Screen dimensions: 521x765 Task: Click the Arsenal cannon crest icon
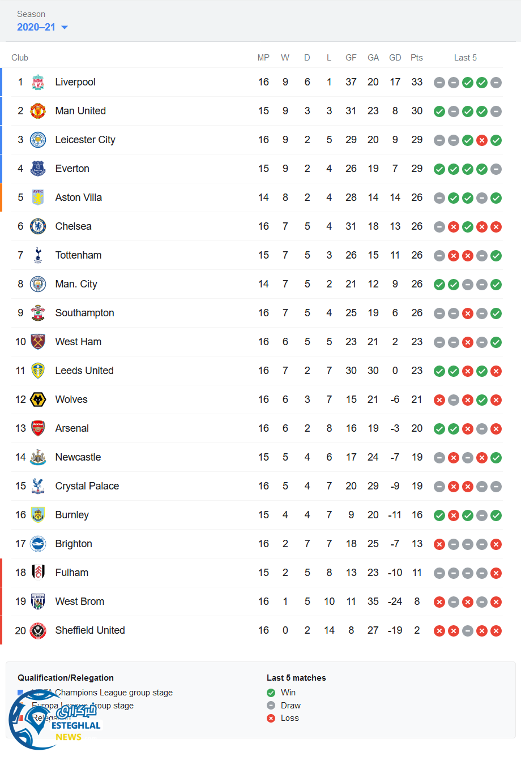[38, 429]
